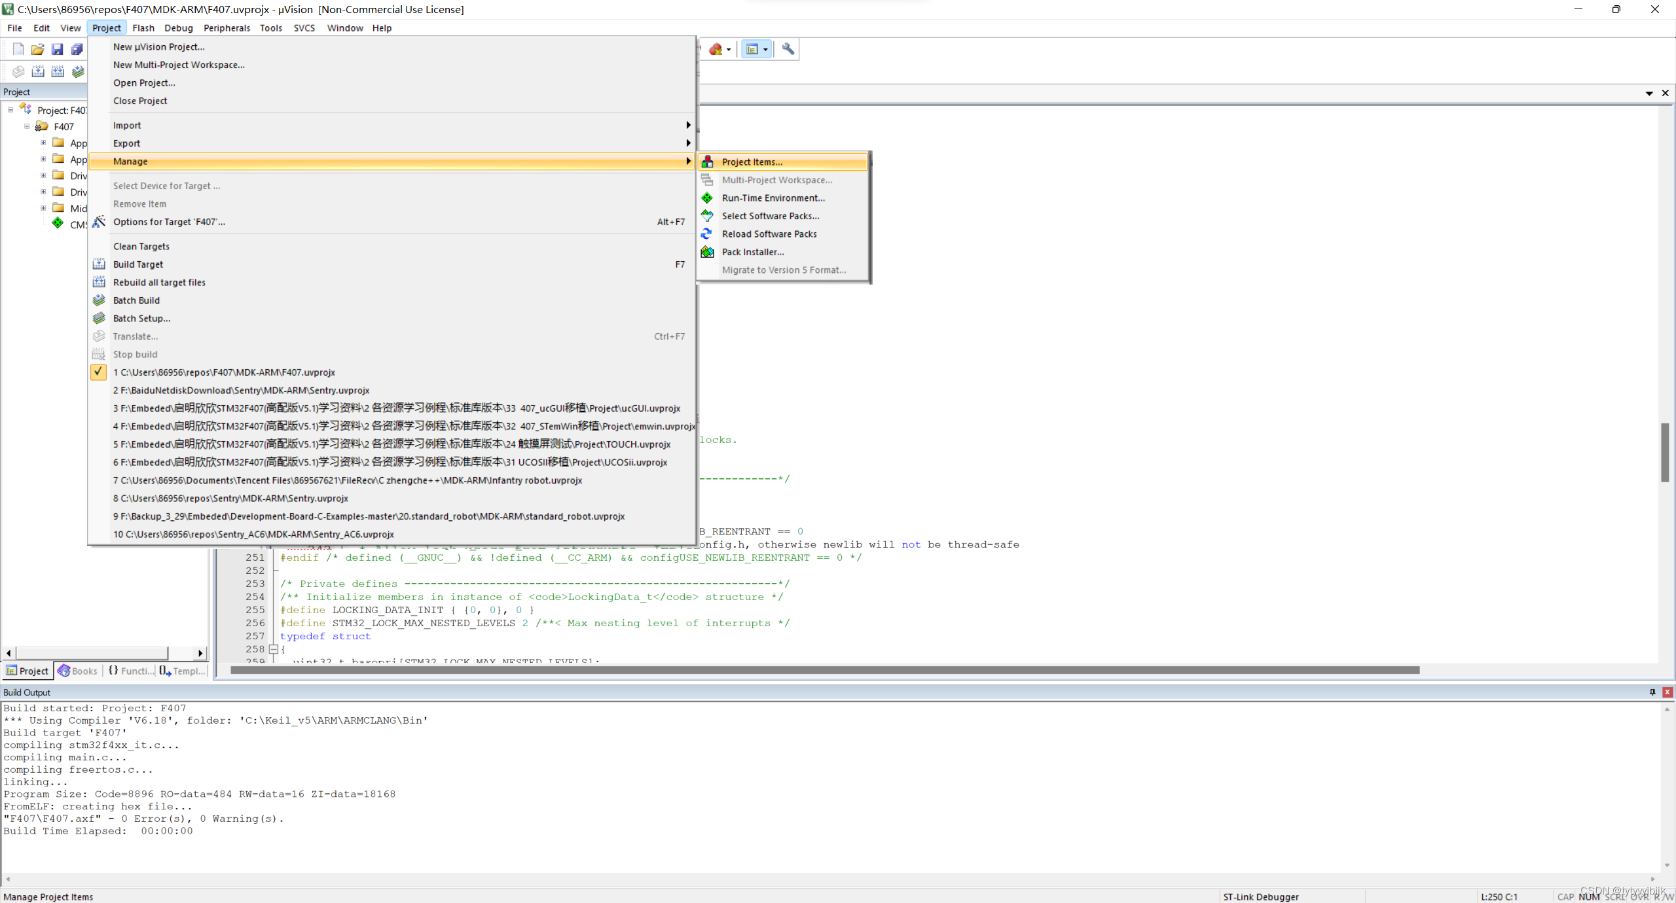
Task: Expand the first Driv folder node
Action: coord(43,175)
